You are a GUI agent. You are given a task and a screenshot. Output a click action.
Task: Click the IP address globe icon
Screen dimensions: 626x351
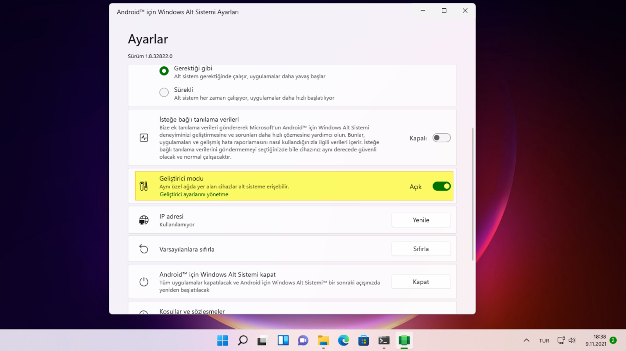tap(144, 220)
